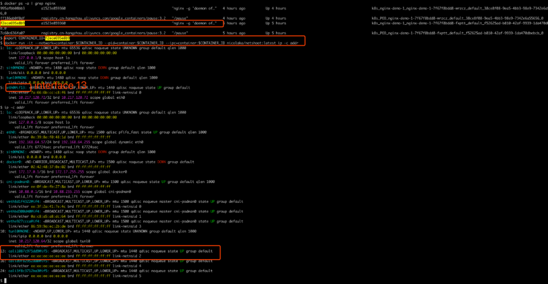The image size is (548, 284).
Task: Click 'valid_lft 67724sec' text
Action: [x=33, y=147]
